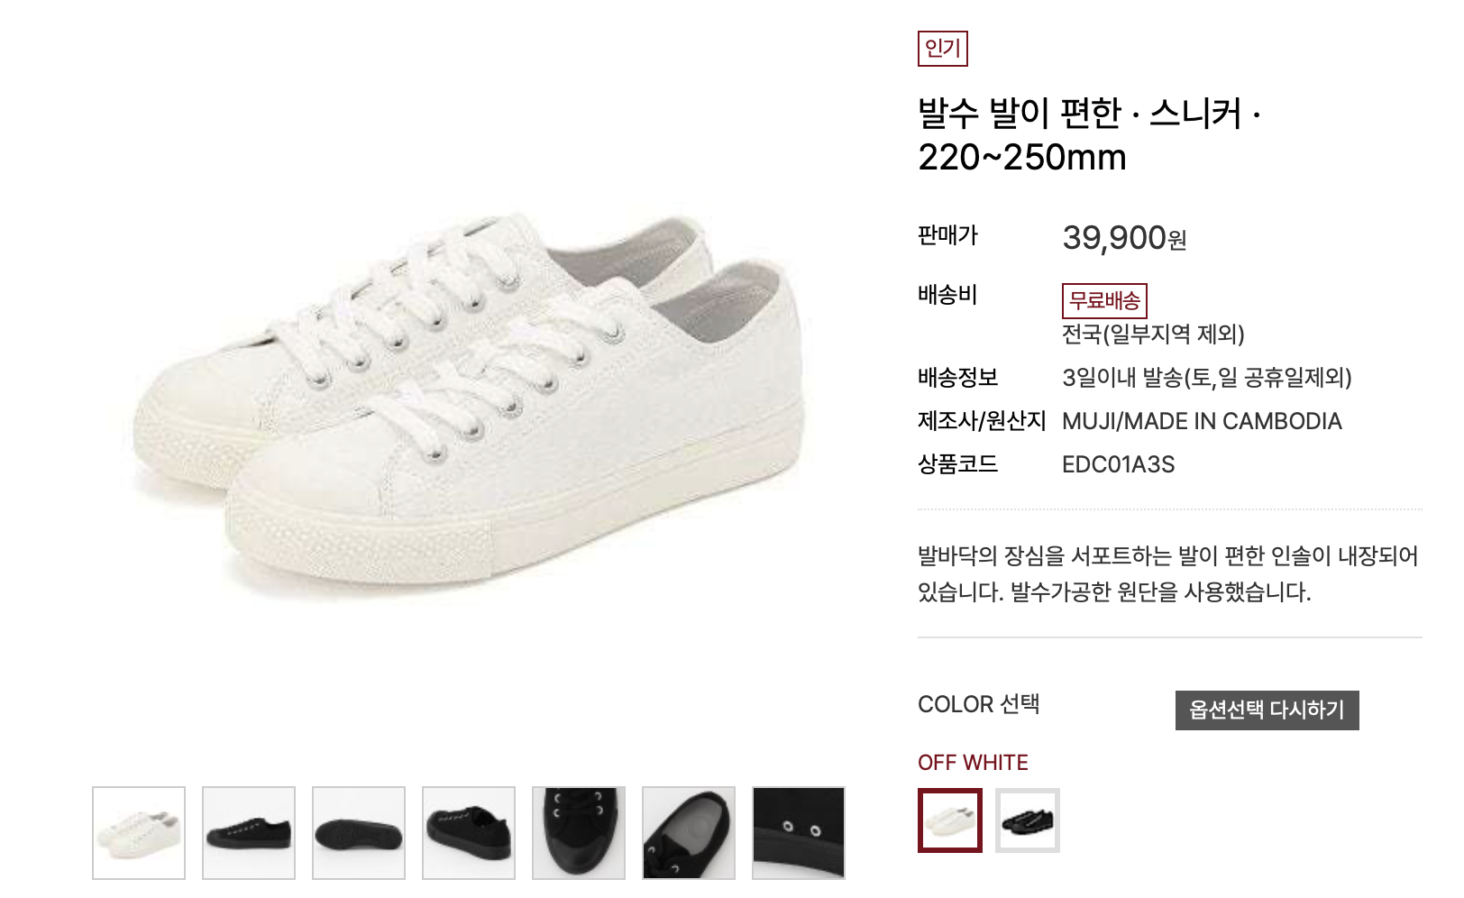Click the 3일이내 발송 shipping info text
Screen dimensions: 1464x898
pyautogui.click(x=1207, y=378)
